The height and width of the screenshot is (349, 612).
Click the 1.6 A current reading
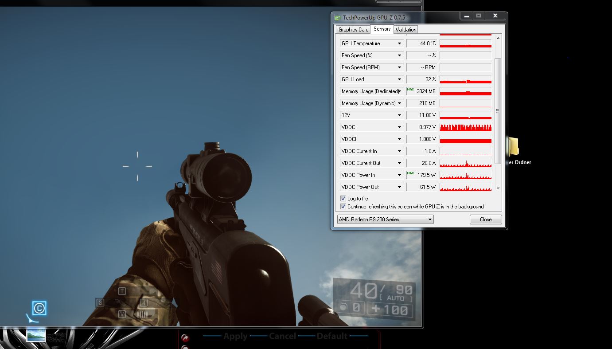(x=421, y=151)
